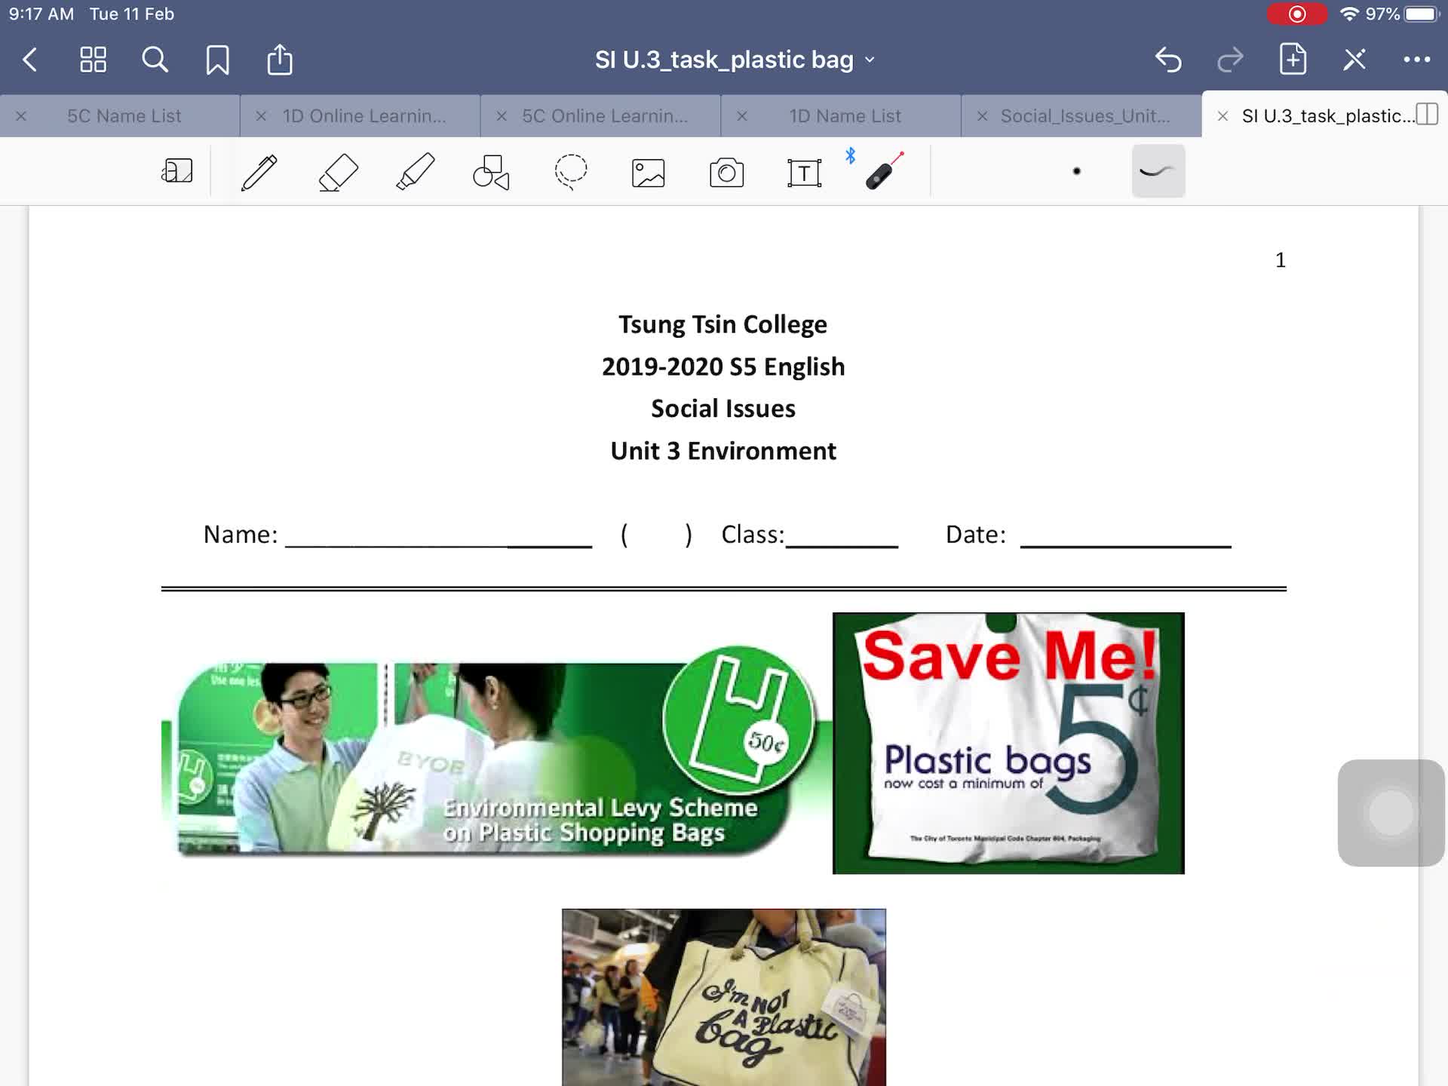Switch to the 1D Name List tab

845,116
